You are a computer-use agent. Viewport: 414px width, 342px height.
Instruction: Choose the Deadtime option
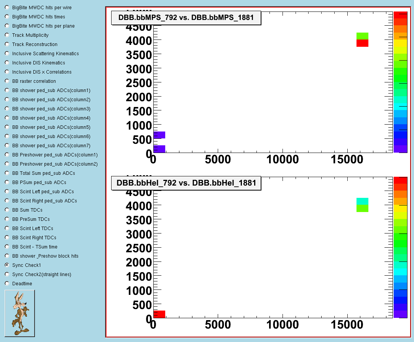7,284
